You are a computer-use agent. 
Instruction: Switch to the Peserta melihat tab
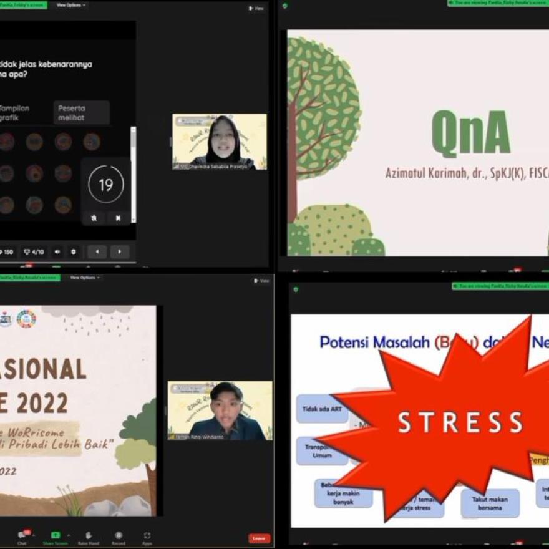point(80,113)
